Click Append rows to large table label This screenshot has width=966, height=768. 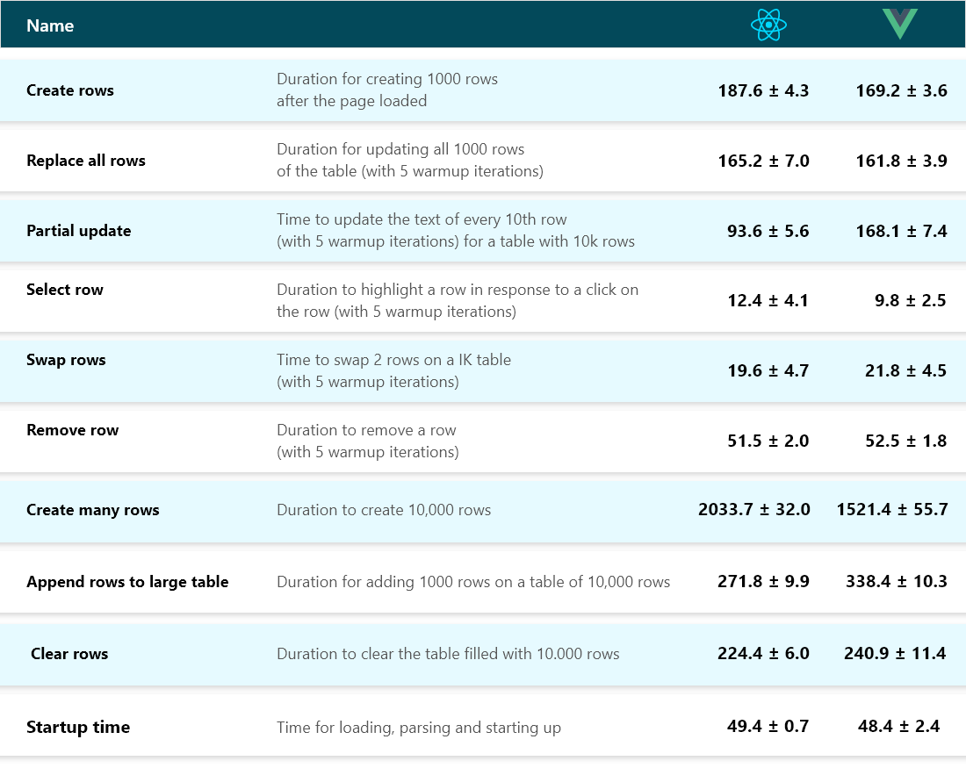[x=127, y=582]
